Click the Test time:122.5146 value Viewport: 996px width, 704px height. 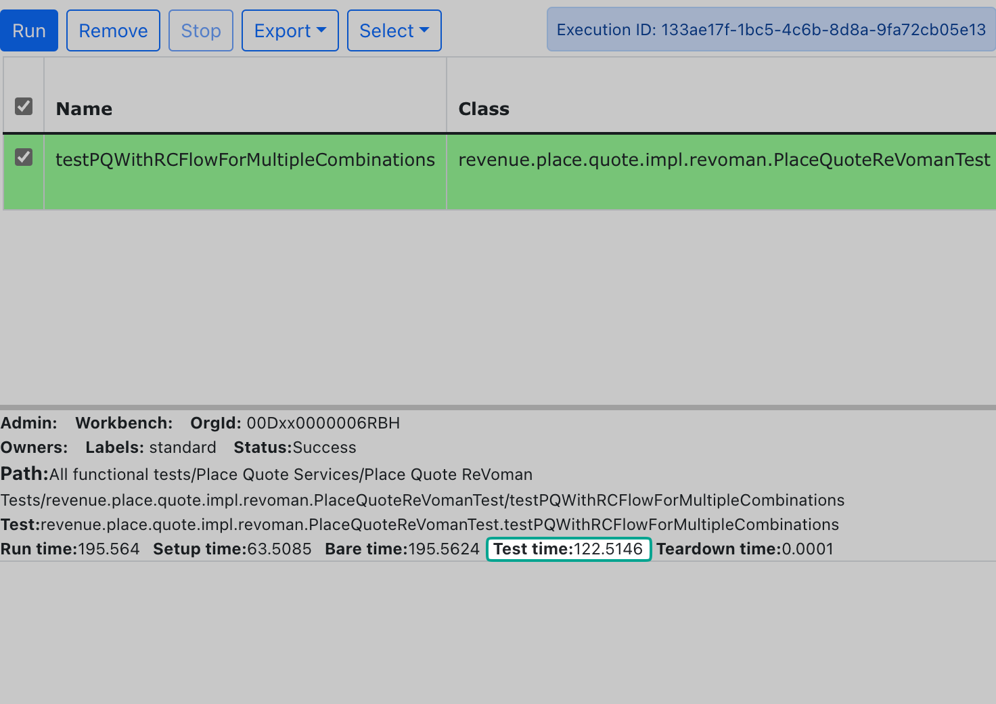[x=568, y=549]
